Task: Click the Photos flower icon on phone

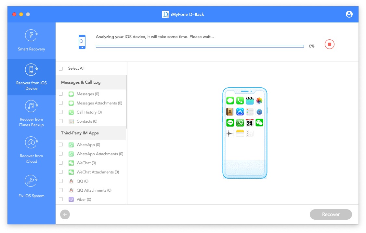Action: click(x=259, y=101)
